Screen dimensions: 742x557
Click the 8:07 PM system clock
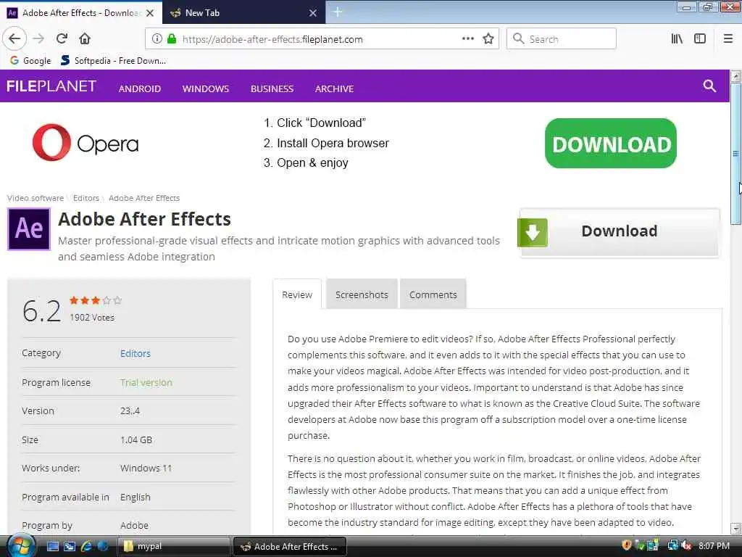(x=714, y=545)
